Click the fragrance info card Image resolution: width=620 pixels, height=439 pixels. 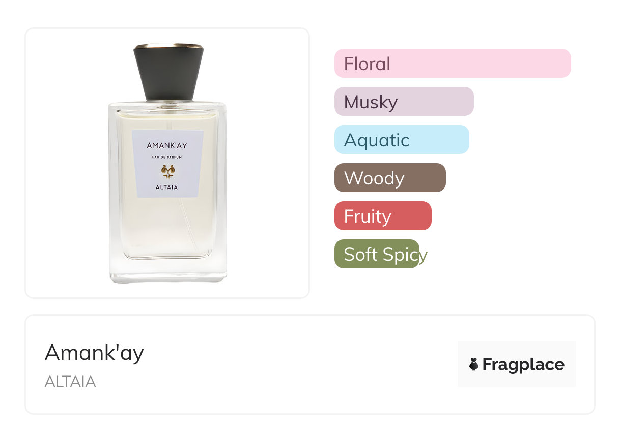click(310, 364)
